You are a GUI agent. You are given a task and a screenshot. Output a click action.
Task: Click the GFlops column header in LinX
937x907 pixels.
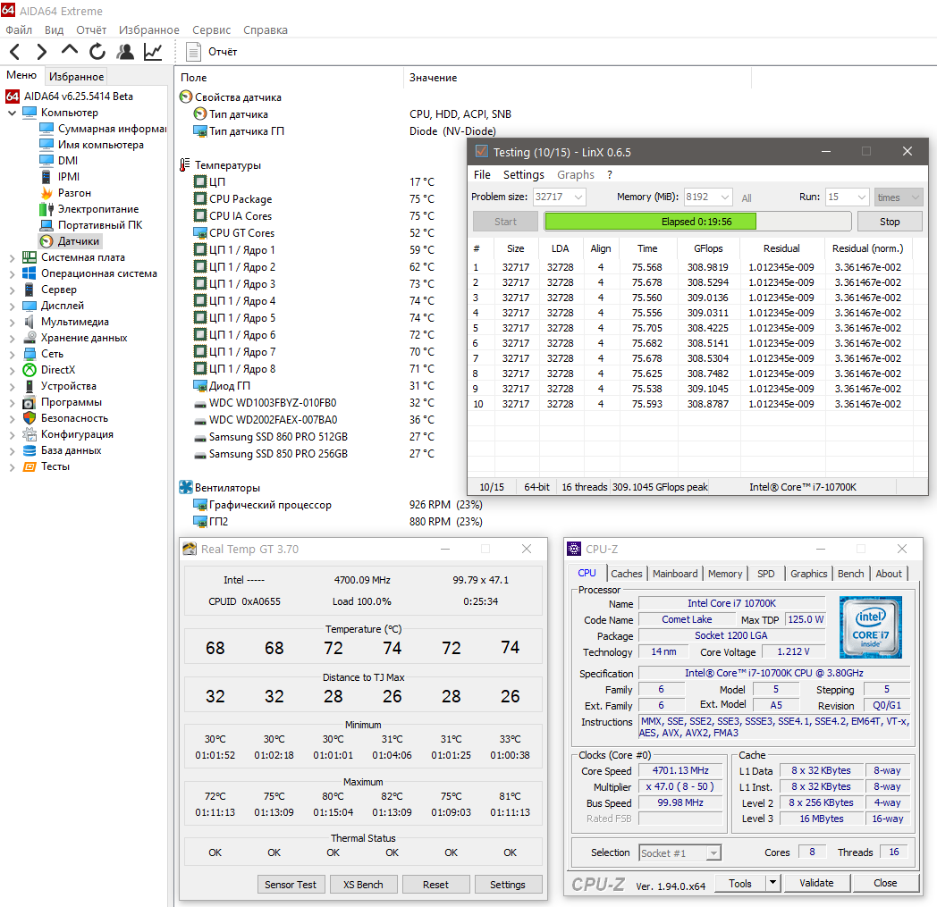click(x=708, y=248)
